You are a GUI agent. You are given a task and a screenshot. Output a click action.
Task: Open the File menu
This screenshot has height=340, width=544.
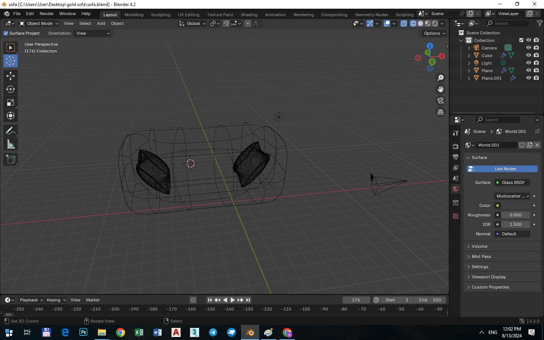pos(17,14)
